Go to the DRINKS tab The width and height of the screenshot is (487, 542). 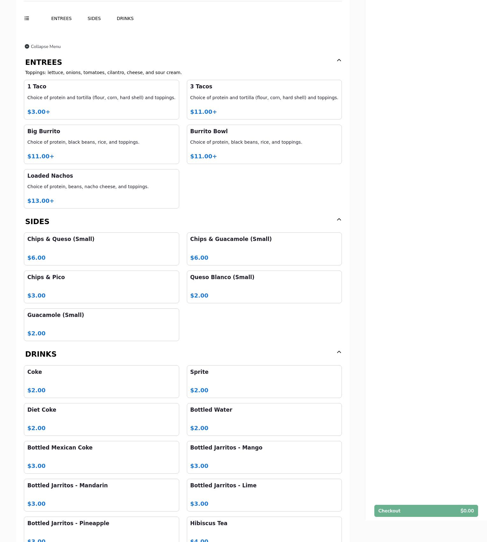pyautogui.click(x=125, y=18)
